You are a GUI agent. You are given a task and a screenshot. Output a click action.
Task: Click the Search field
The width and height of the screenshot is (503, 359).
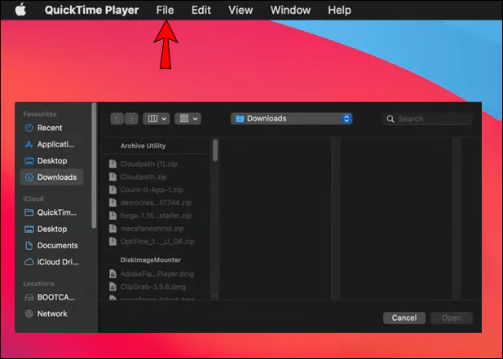pos(427,119)
